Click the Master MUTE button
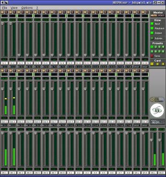 point(154,15)
